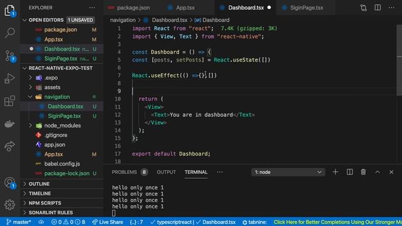This screenshot has width=402, height=226.
Task: Click the unsaved dot on Dashboard.tsx tab
Action: pyautogui.click(x=269, y=8)
